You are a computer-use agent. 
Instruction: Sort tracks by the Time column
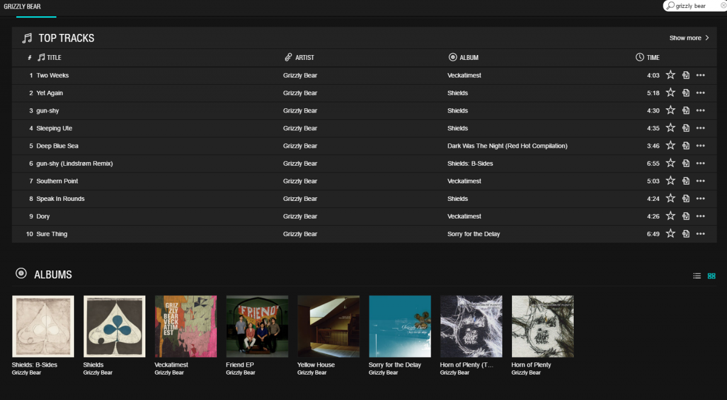coord(648,57)
